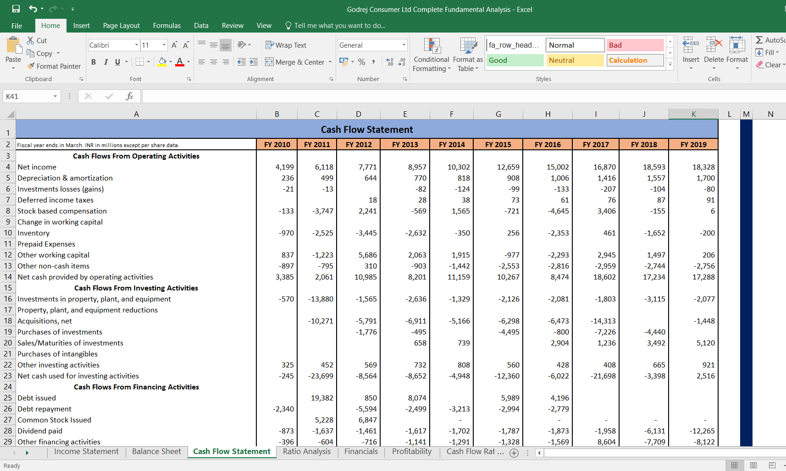Align text to the middle of cell
The height and width of the screenshot is (471, 786).
coord(214,44)
